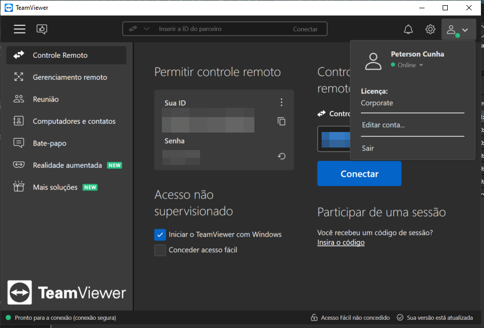Open the Online status dropdown
484x328 pixels.
407,65
